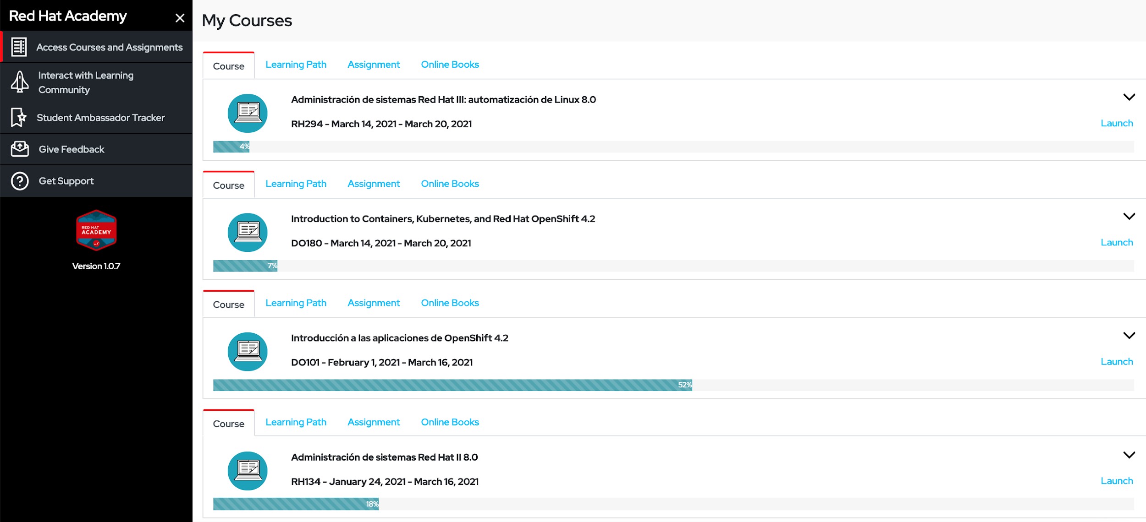This screenshot has width=1146, height=522.
Task: Expand the RH294 course details chevron
Action: (1129, 97)
